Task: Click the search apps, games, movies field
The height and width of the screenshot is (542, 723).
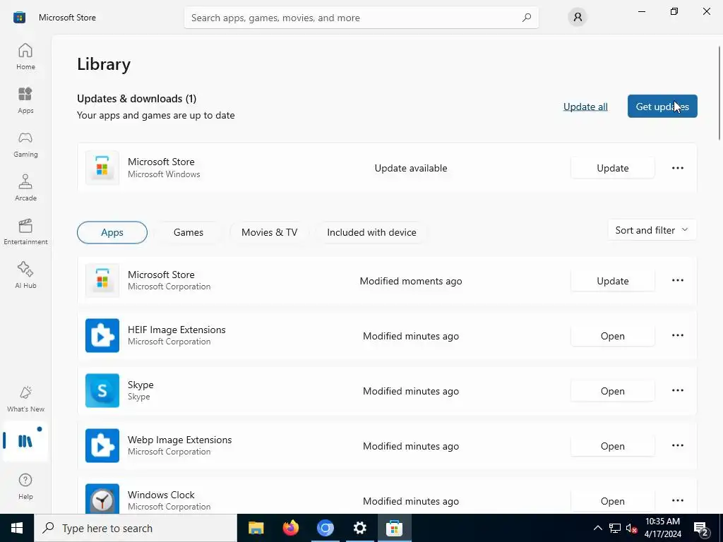Action: click(361, 18)
